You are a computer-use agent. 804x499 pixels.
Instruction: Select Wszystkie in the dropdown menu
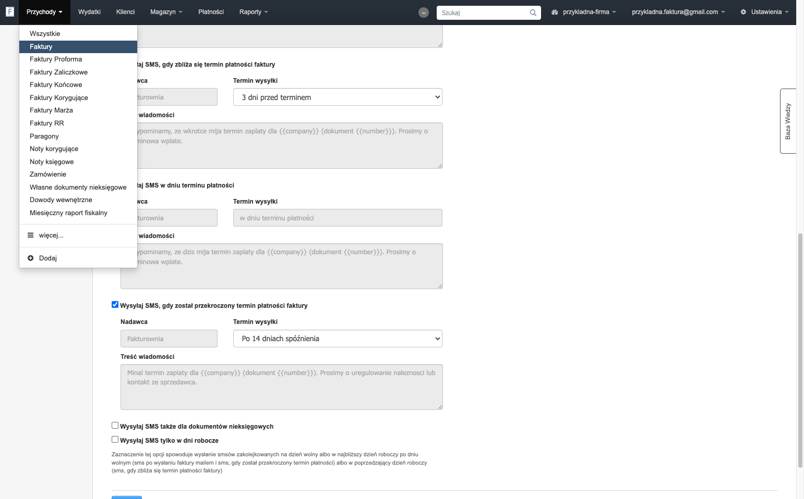click(x=78, y=34)
